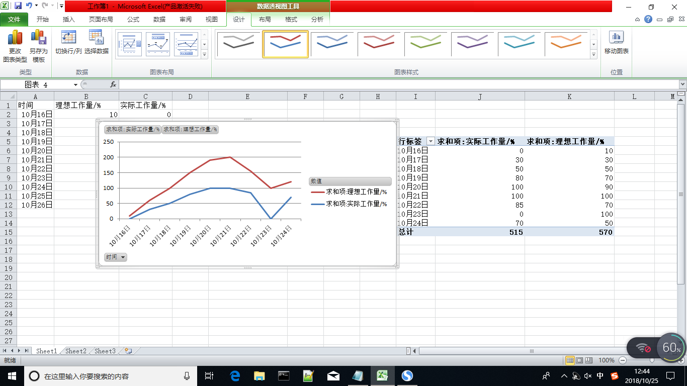Image resolution: width=687 pixels, height=386 pixels.
Task: Click the vertical scrollbar thumb
Action: tap(681, 194)
